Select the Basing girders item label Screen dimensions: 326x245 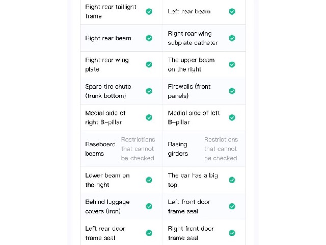click(178, 149)
